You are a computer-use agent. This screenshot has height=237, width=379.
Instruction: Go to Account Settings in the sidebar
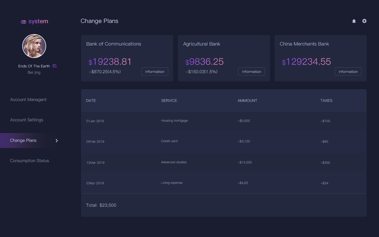27,120
